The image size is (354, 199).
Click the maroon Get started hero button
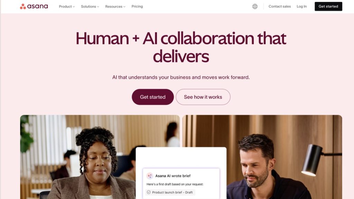tap(152, 97)
